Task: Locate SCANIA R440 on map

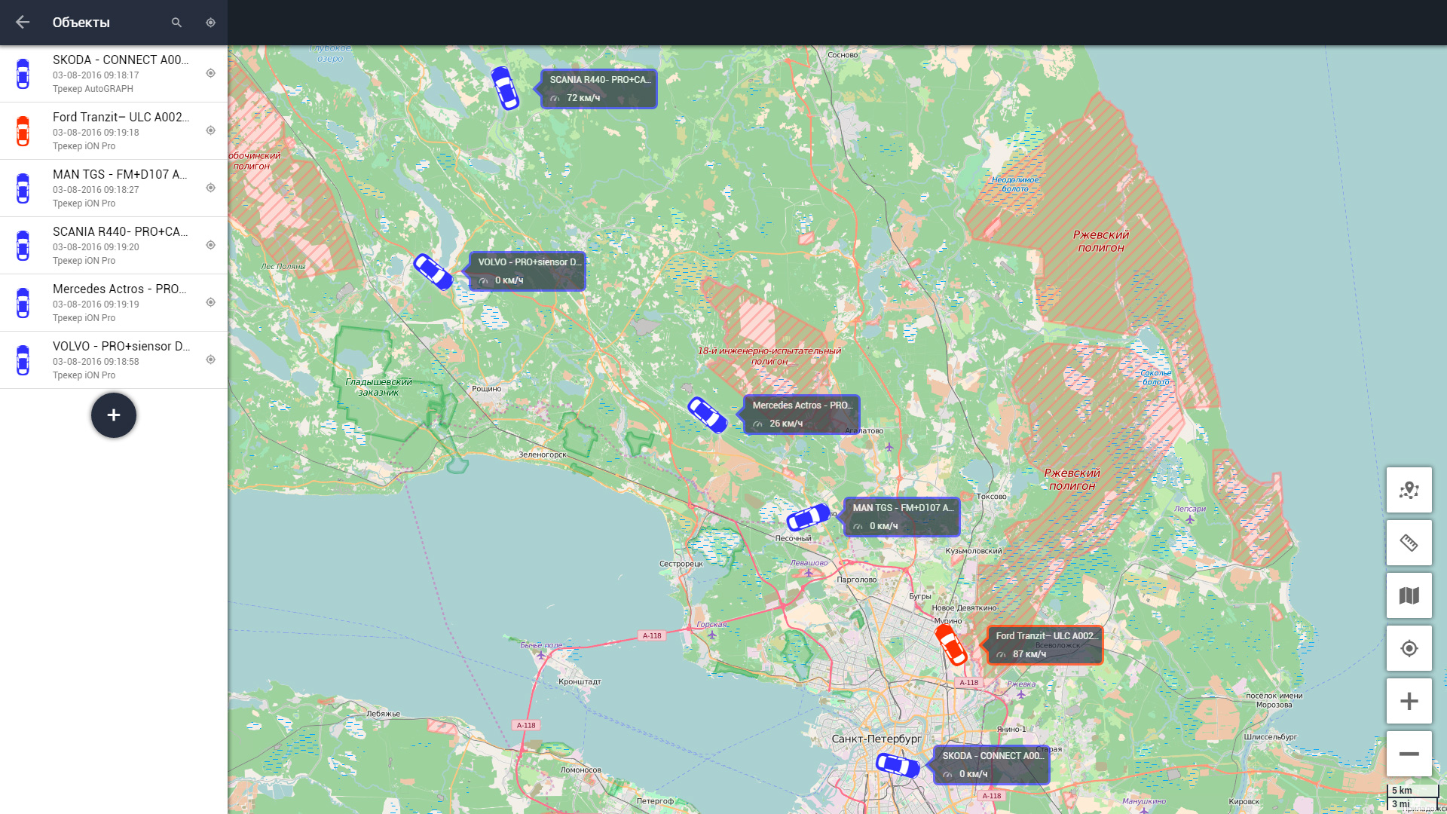Action: [211, 245]
